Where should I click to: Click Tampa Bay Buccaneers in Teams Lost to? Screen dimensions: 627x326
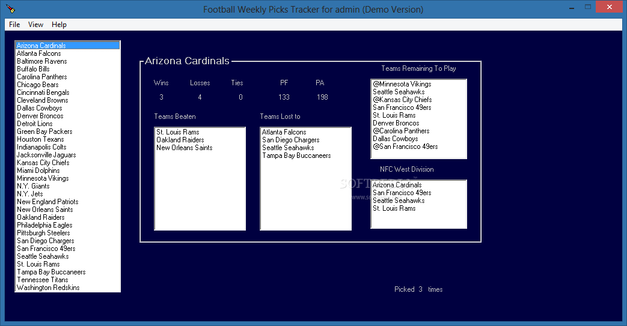tap(305, 155)
